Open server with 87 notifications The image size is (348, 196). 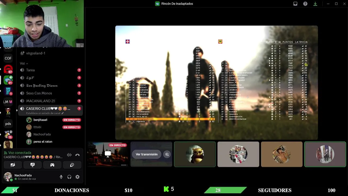point(8,69)
